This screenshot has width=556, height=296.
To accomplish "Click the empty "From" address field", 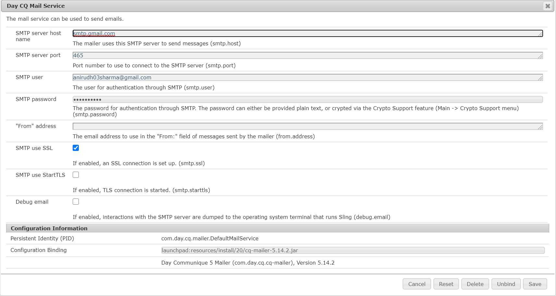I will click(308, 126).
